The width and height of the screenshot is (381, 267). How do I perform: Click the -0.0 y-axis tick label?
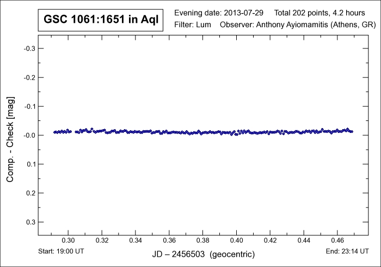28,135
